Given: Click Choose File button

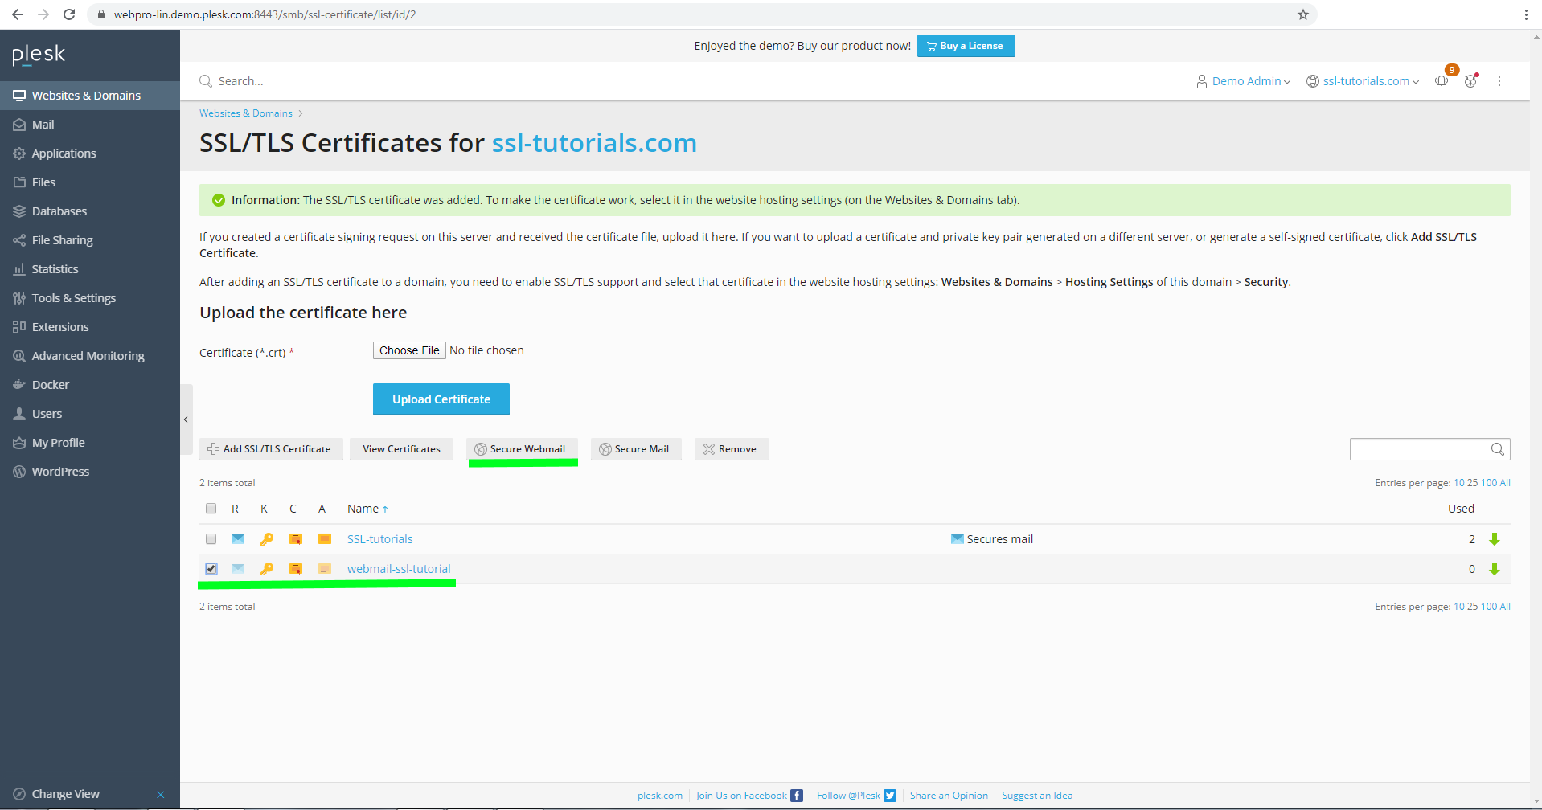Looking at the screenshot, I should tap(409, 350).
